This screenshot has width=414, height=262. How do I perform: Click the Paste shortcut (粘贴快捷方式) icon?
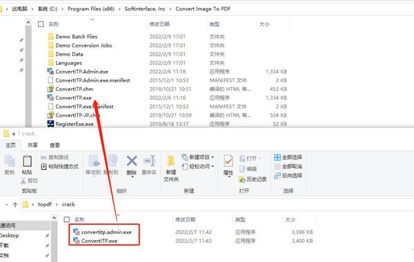click(x=44, y=166)
